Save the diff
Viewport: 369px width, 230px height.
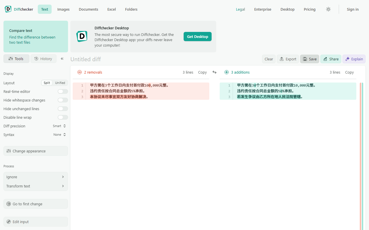(310, 59)
